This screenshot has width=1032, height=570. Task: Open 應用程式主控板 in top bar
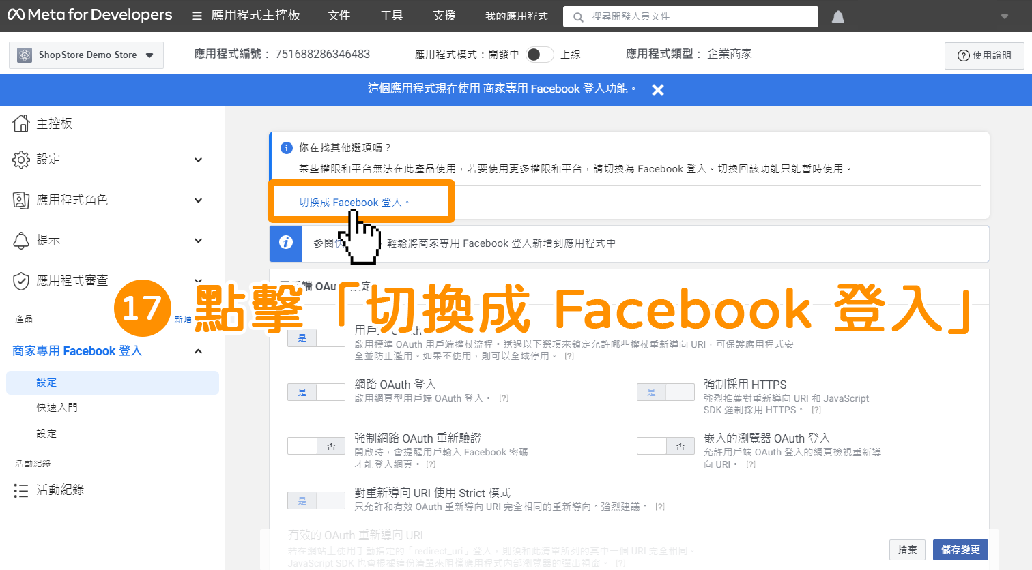(255, 15)
